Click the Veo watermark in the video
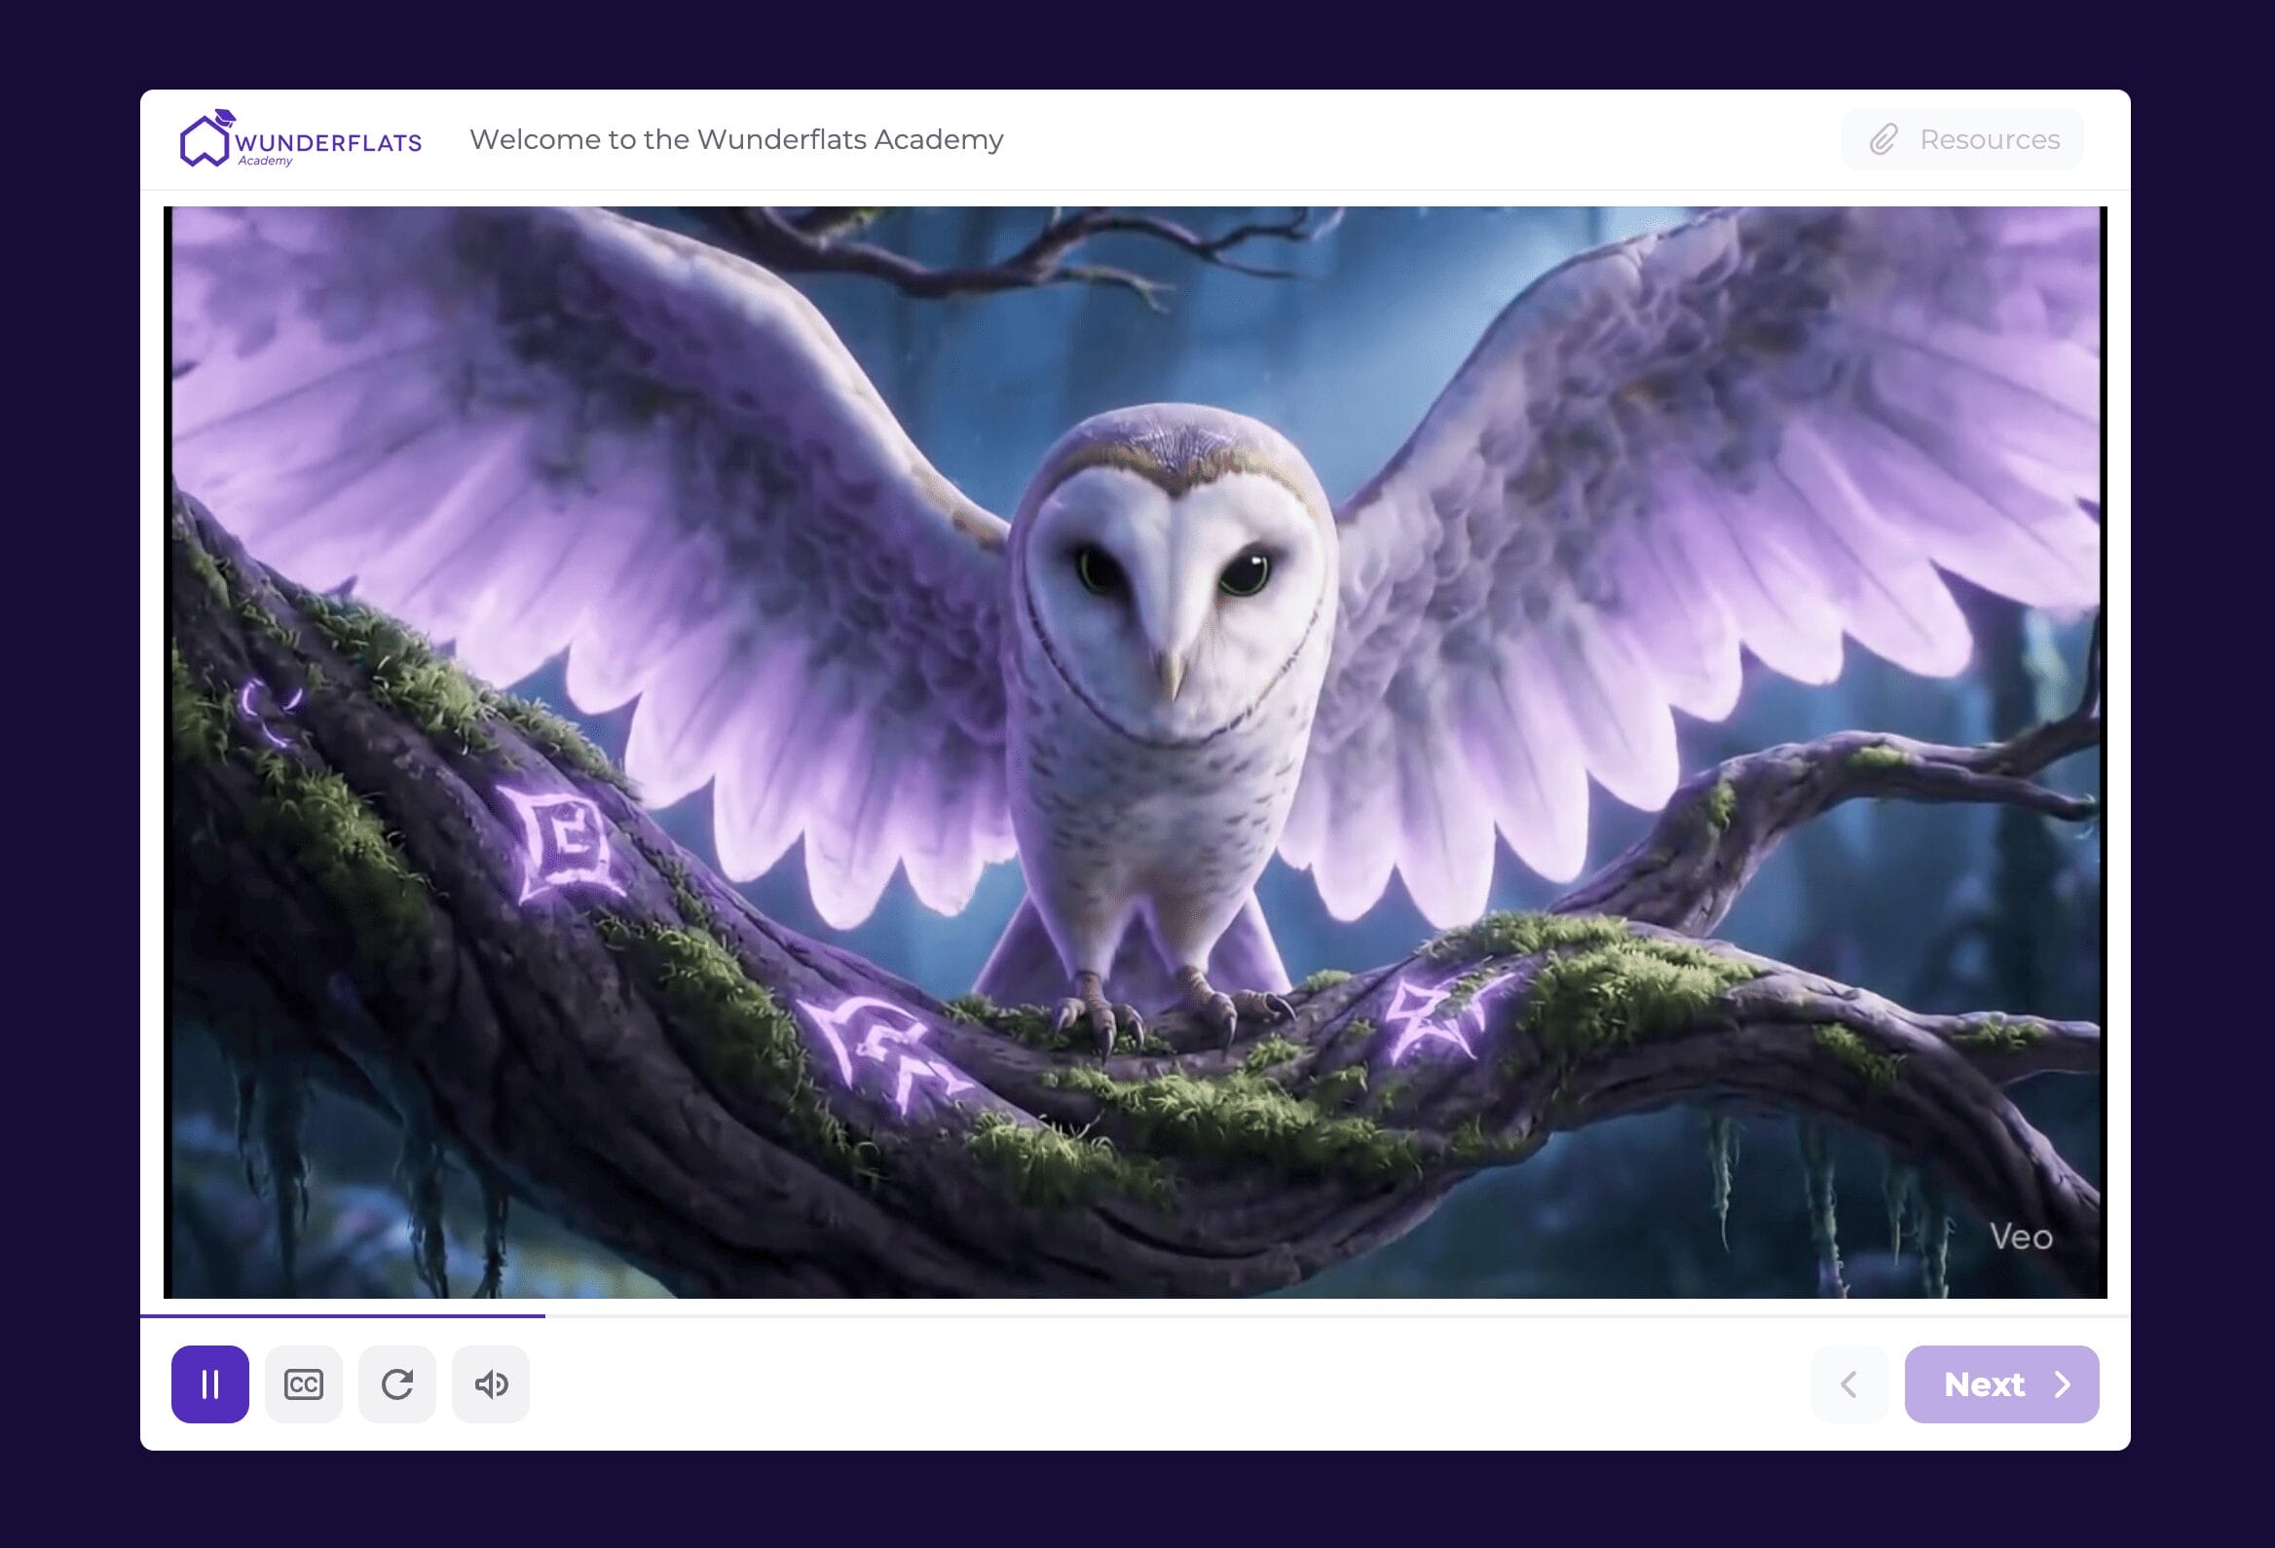The image size is (2275, 1548). pyautogui.click(x=2021, y=1236)
